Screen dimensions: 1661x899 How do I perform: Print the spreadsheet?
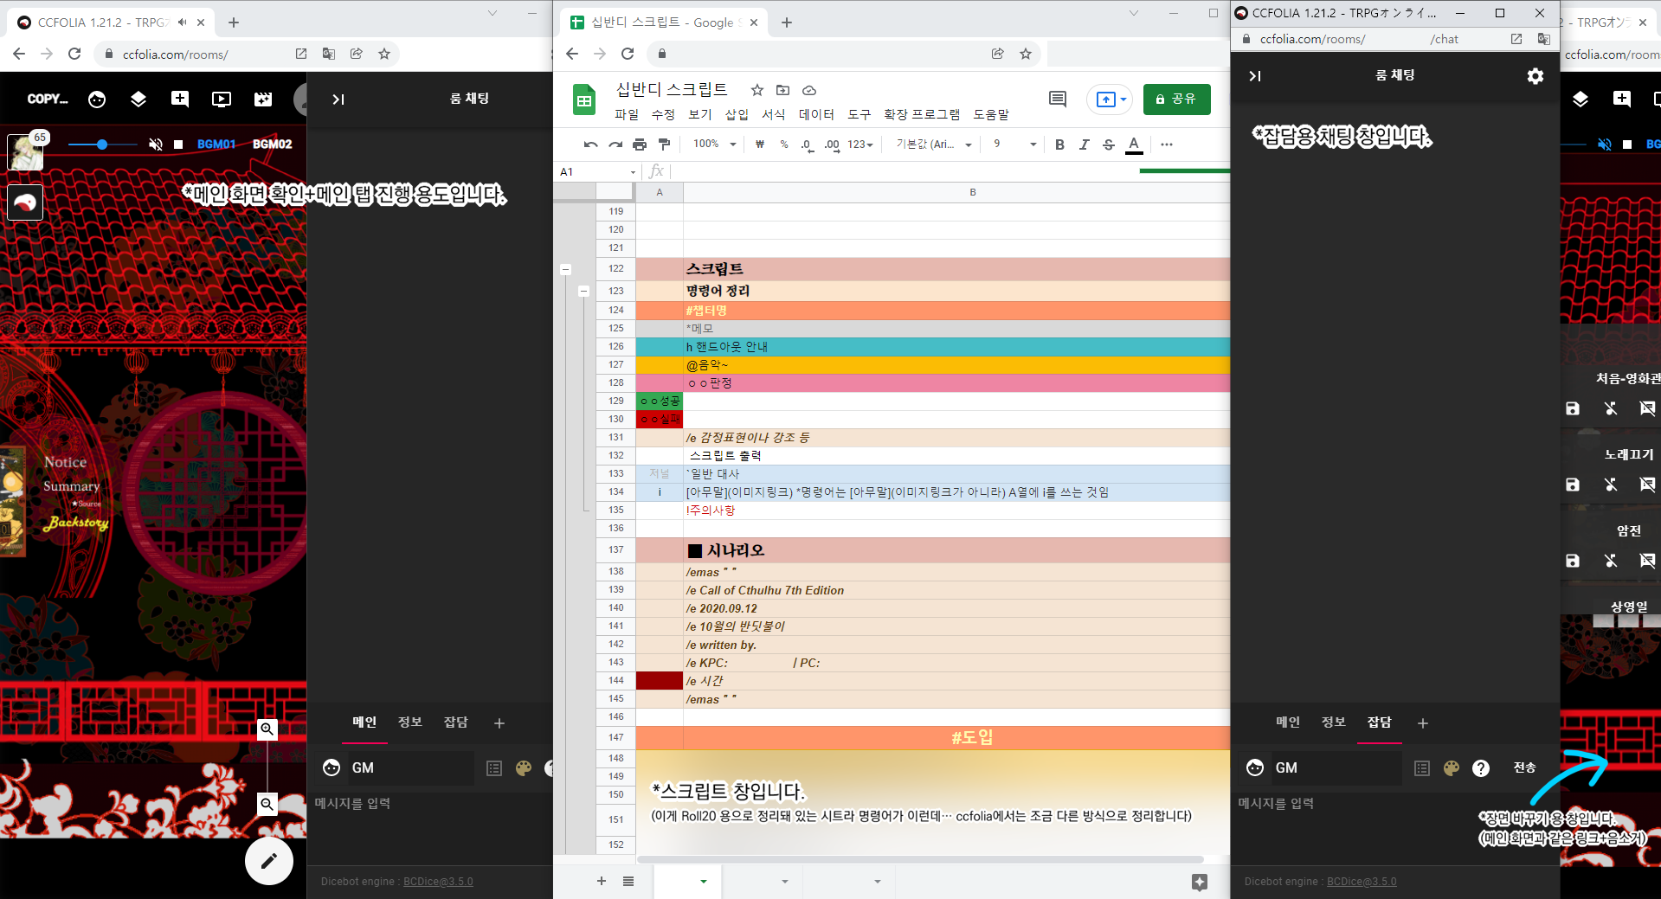(640, 144)
